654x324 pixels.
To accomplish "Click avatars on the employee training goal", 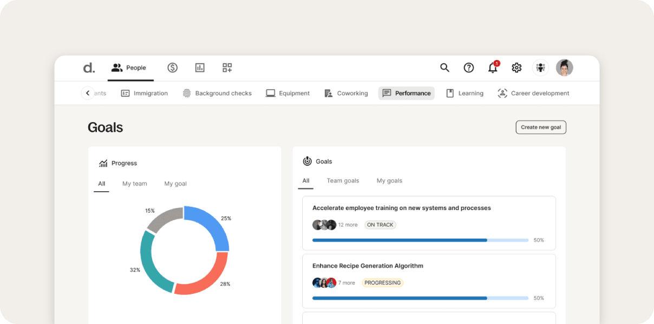I will tap(324, 225).
